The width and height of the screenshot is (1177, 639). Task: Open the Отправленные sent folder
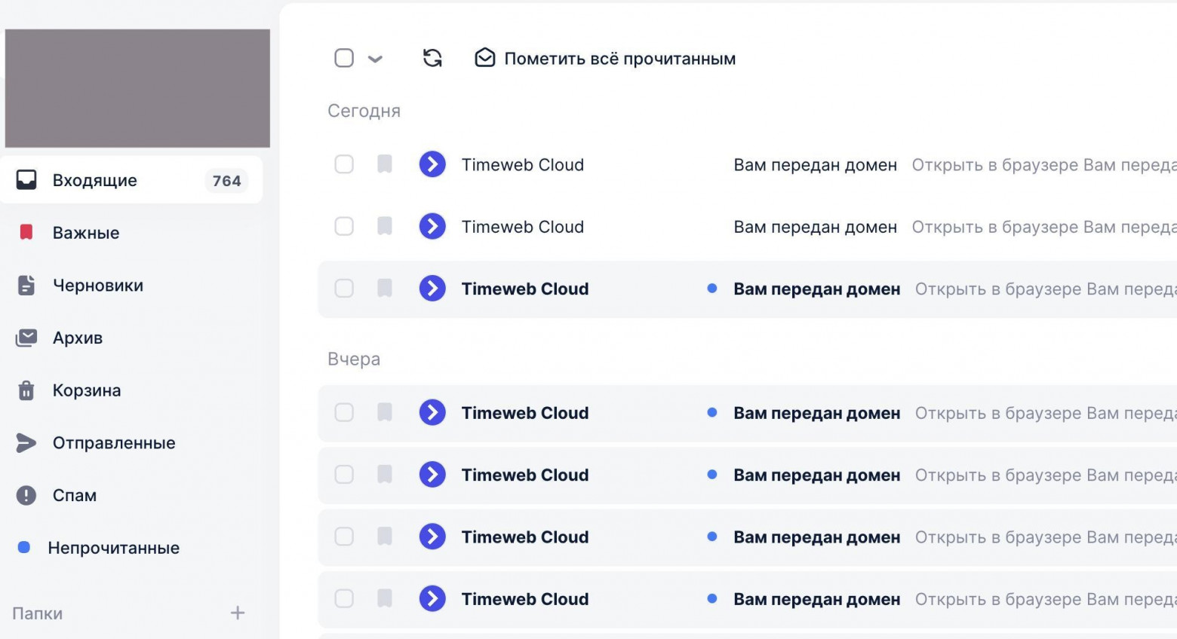(x=113, y=443)
